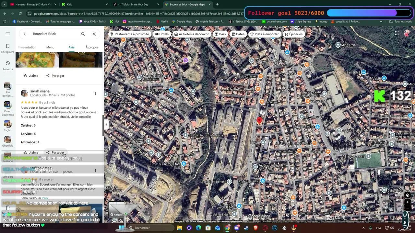Open a new browser tab

[217, 5]
